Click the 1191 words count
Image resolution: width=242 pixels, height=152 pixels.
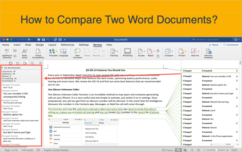[27, 150]
